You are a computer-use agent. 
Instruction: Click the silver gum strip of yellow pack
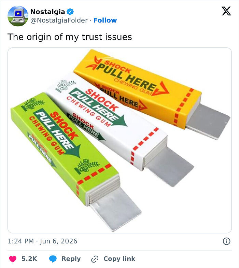point(208,121)
